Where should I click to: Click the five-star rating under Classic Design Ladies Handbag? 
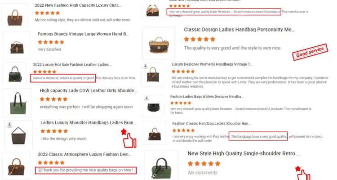pos(200,39)
